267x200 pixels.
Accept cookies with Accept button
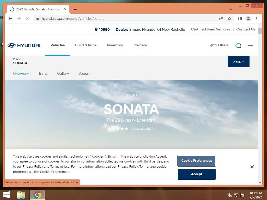(197, 174)
